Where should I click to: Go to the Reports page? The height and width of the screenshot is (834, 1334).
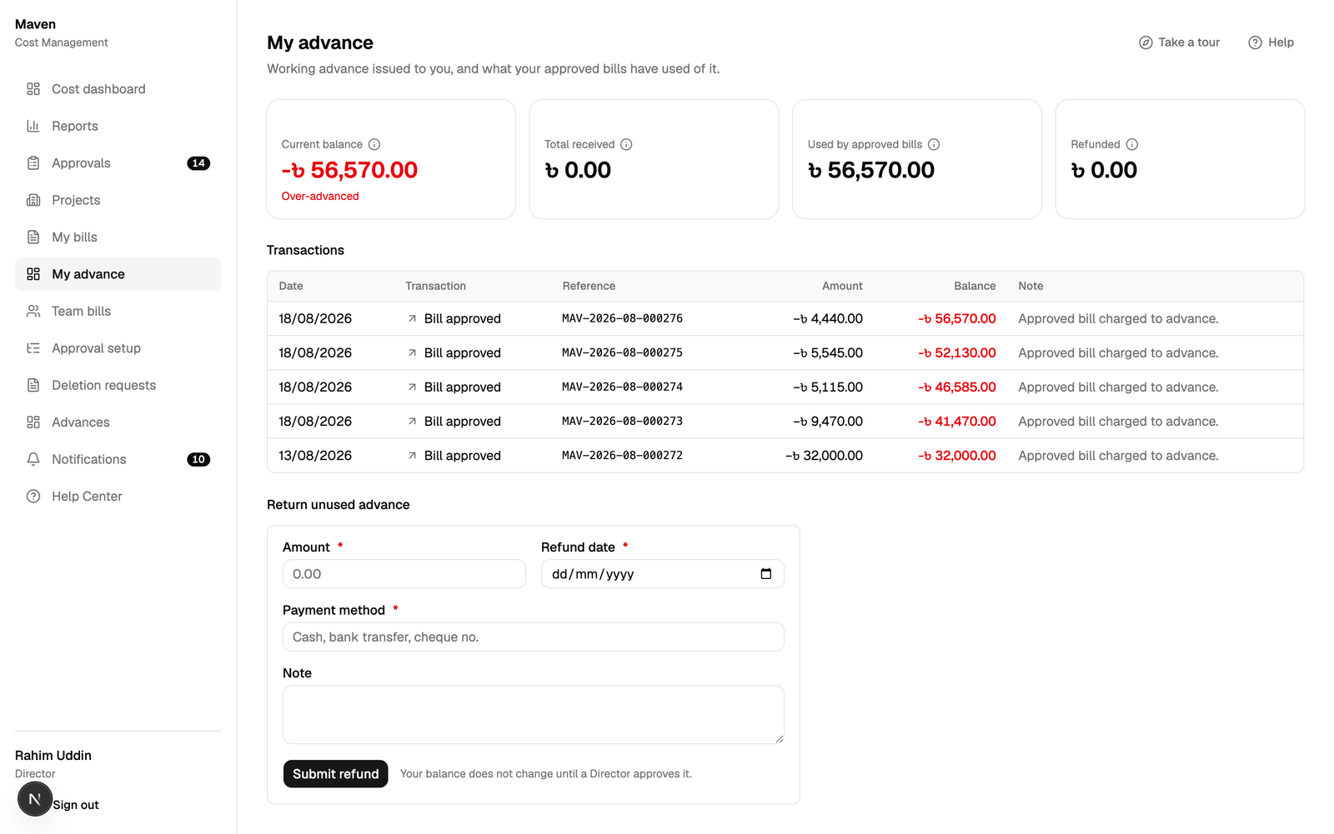[x=118, y=126]
